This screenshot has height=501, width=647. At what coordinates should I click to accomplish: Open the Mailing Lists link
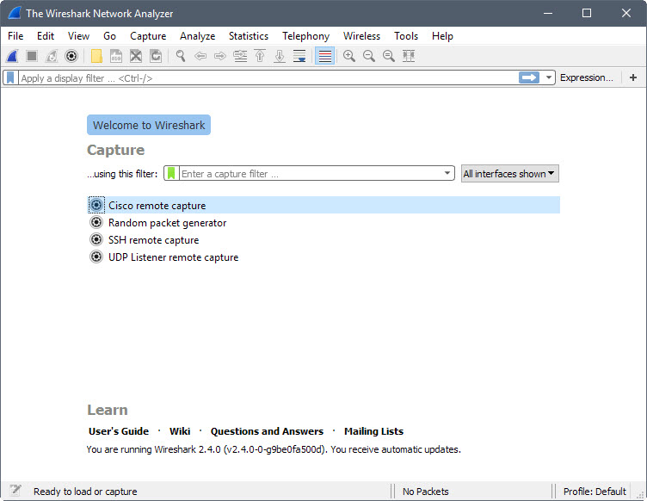click(x=374, y=431)
